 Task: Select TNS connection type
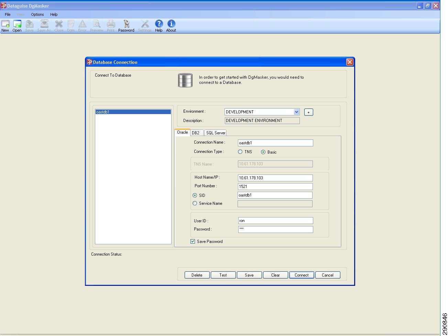tap(240, 152)
